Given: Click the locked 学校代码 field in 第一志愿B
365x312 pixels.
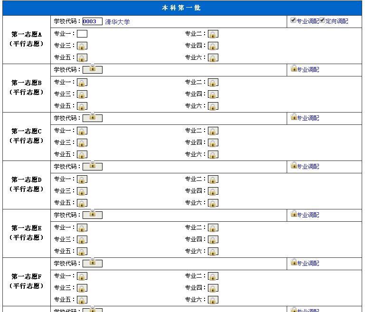Looking at the screenshot, I should coord(93,70).
